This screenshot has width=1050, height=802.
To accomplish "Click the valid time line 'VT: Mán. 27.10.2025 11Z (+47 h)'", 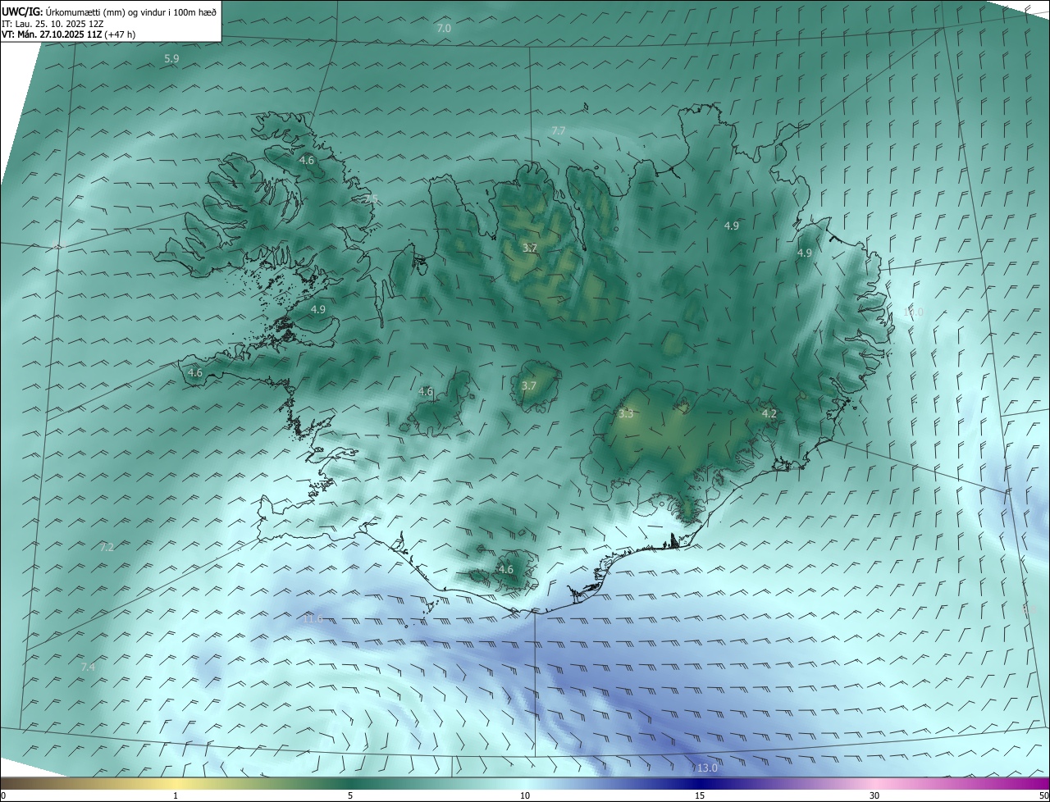I will point(69,34).
